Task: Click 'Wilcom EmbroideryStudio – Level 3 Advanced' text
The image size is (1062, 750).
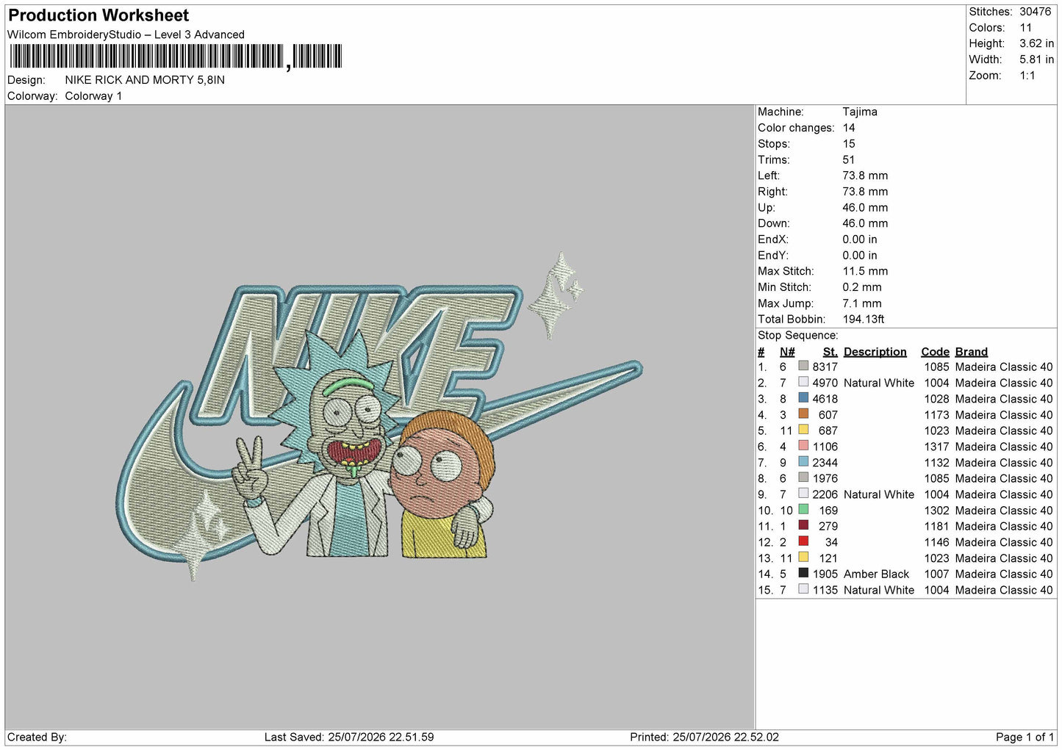Action: pyautogui.click(x=126, y=35)
